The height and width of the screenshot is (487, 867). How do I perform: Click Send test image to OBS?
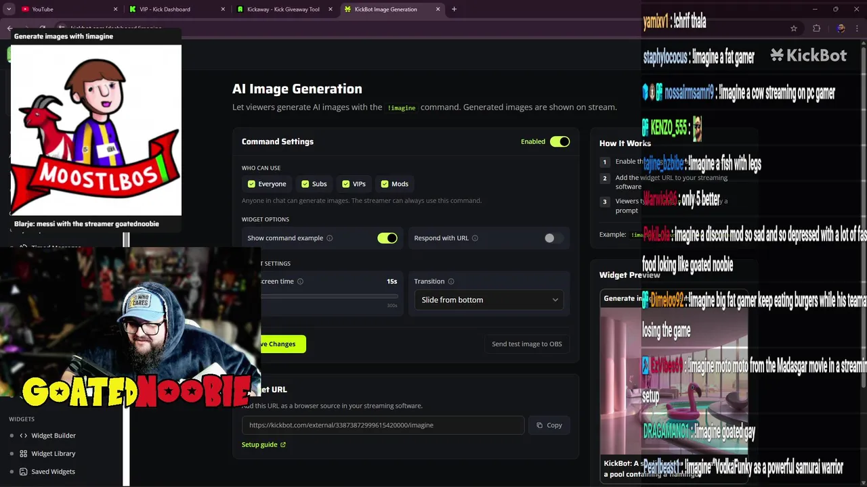527,344
